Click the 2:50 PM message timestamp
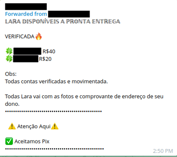Image resolution: width=177 pixels, height=157 pixels. [163, 151]
